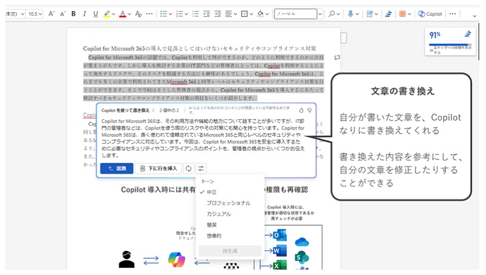Screen dimensions: 486x275
Task: Shrink the font size with the smaller A icon
Action: [x=63, y=14]
